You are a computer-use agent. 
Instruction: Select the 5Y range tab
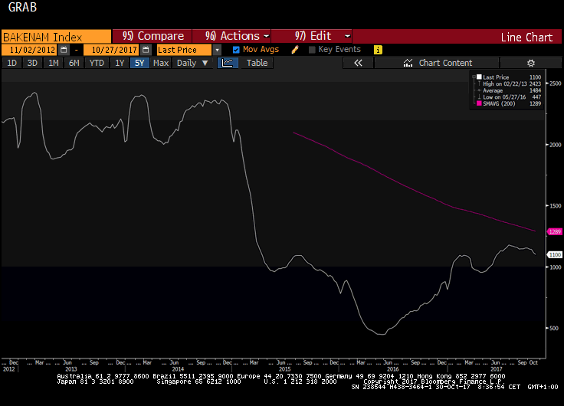coord(139,63)
